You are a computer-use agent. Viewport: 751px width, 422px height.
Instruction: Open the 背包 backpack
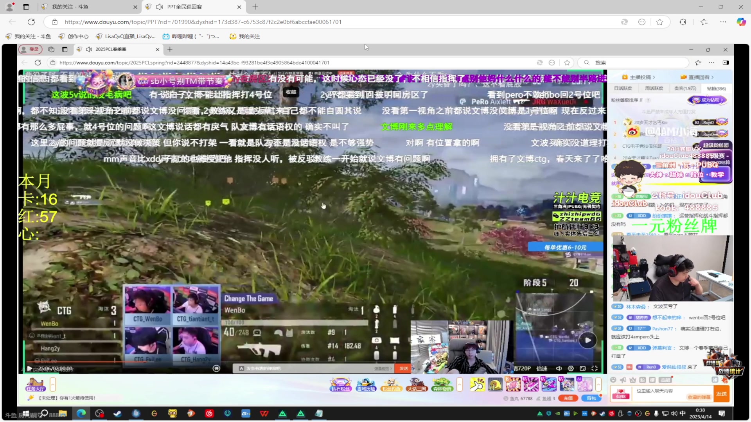click(x=591, y=398)
